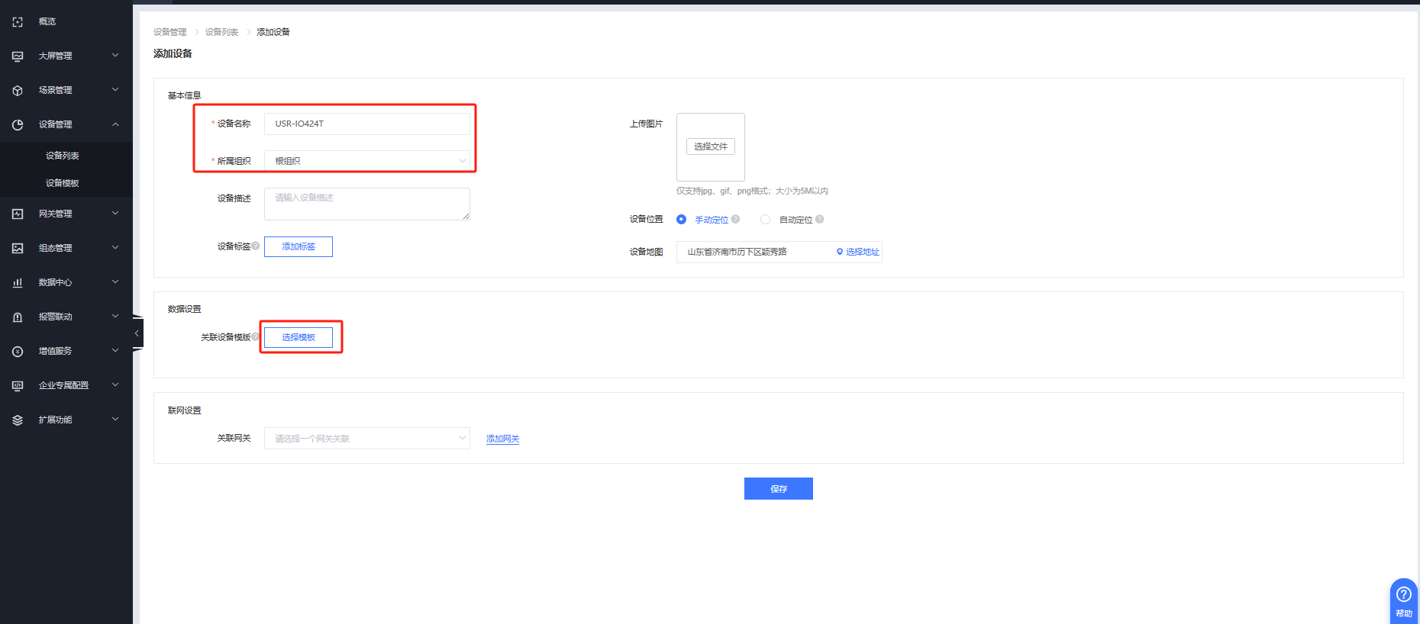The width and height of the screenshot is (1420, 624).
Task: Select the 手动定位 radio button
Action: (x=681, y=220)
